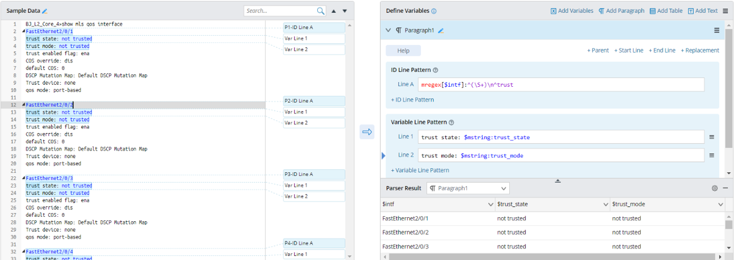734x260 pixels.
Task: Collapse the FastEthernet2/0/1 block triangle
Action: point(23,31)
